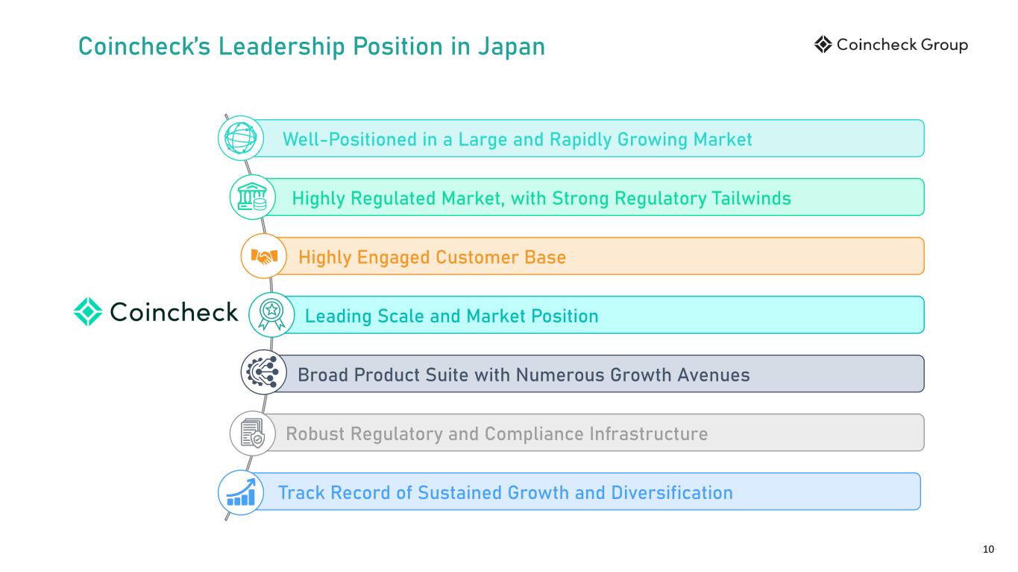Click the circuit nodes product icon
Screen dimensions: 1018x572
(261, 372)
